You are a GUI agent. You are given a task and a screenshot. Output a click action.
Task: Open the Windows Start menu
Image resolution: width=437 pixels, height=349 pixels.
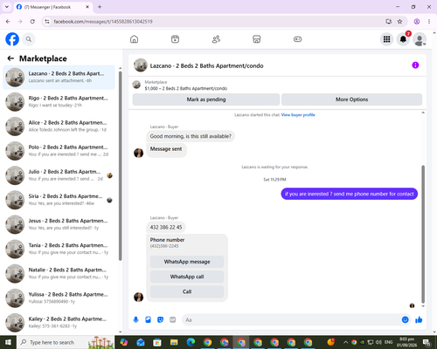click(8, 342)
